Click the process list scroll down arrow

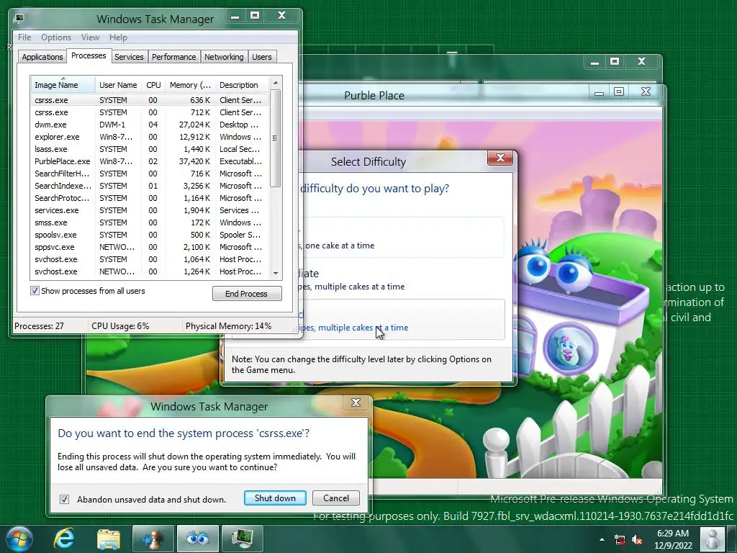[276, 273]
